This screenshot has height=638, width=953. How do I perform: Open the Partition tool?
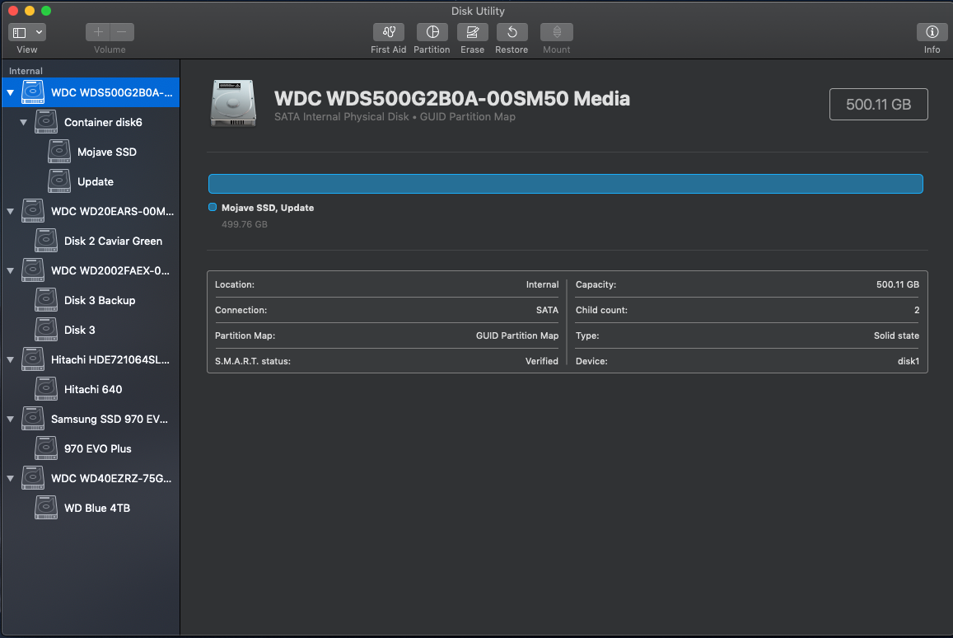432,32
